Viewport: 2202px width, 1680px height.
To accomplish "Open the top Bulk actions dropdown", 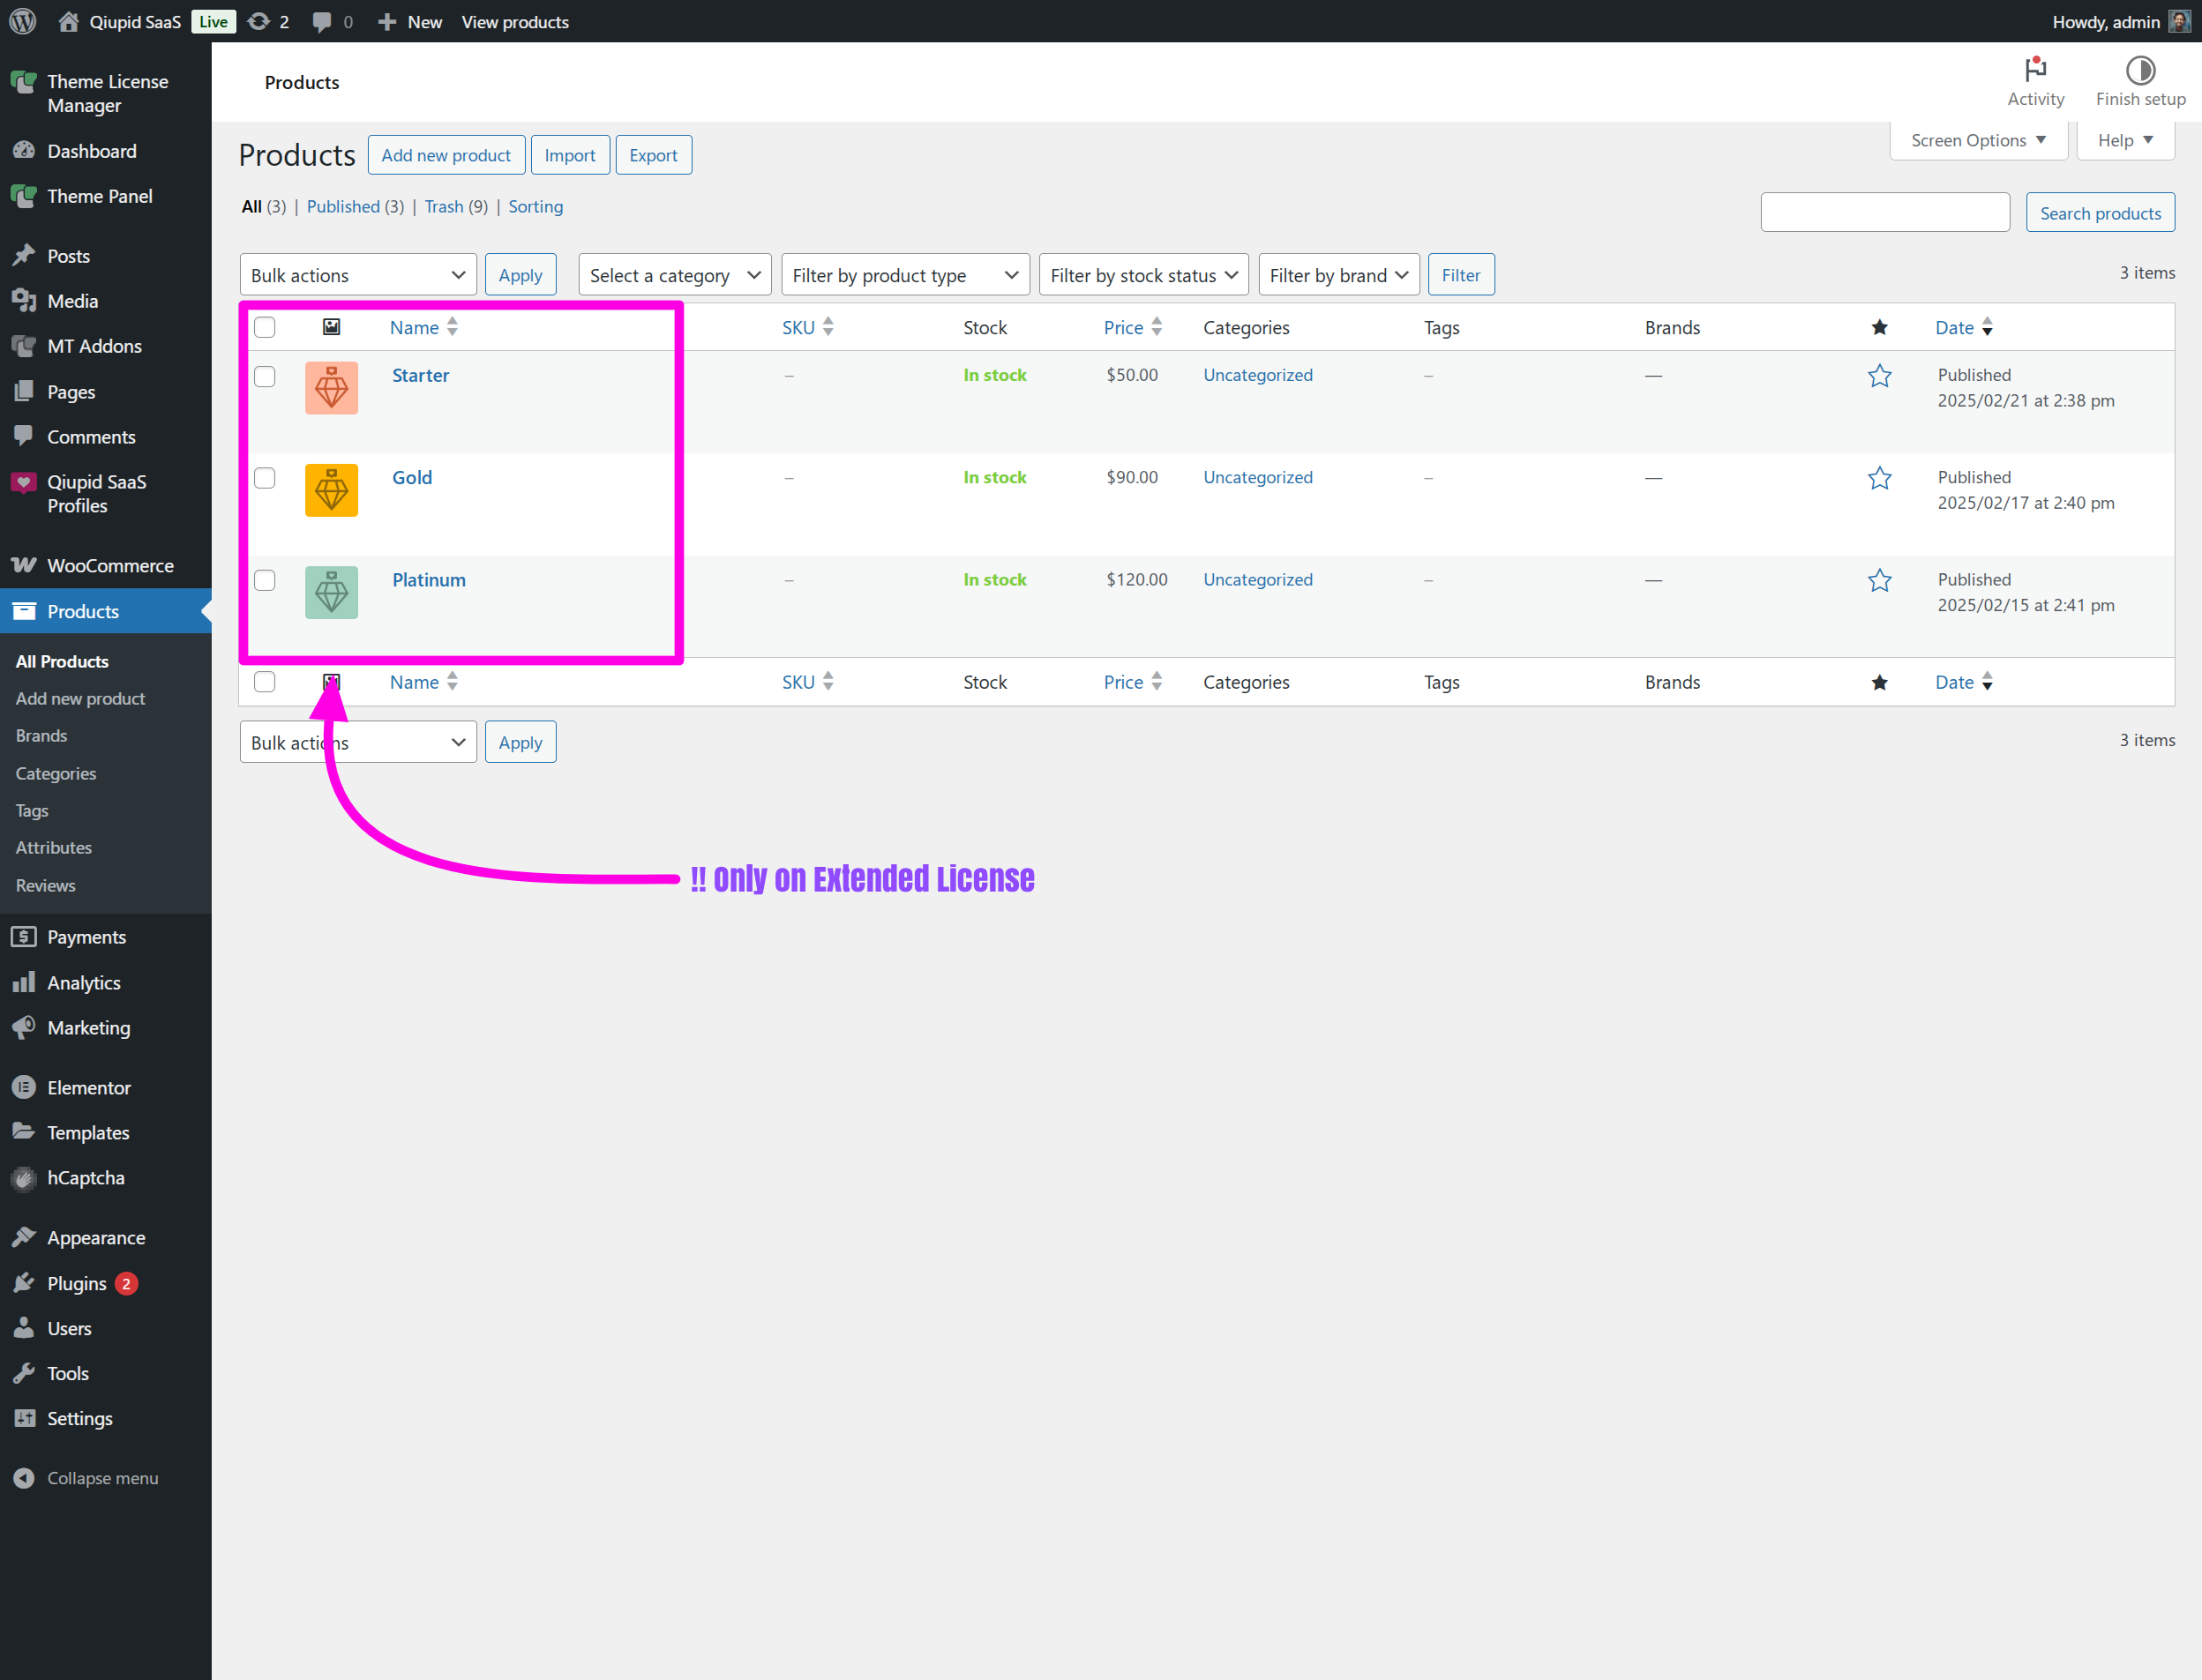I will click(357, 275).
